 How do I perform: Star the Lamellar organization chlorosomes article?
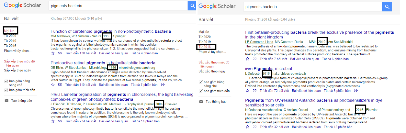[53, 121]
